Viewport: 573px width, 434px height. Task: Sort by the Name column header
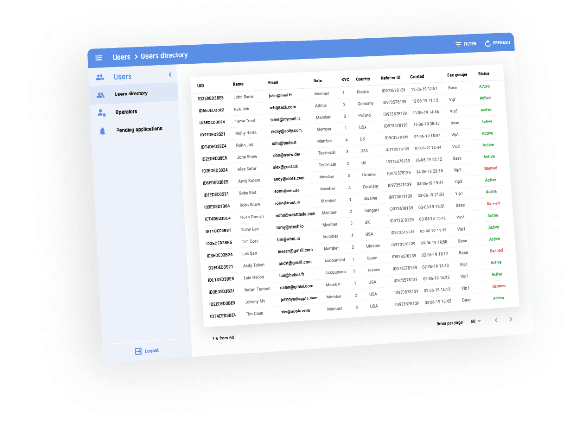point(238,84)
